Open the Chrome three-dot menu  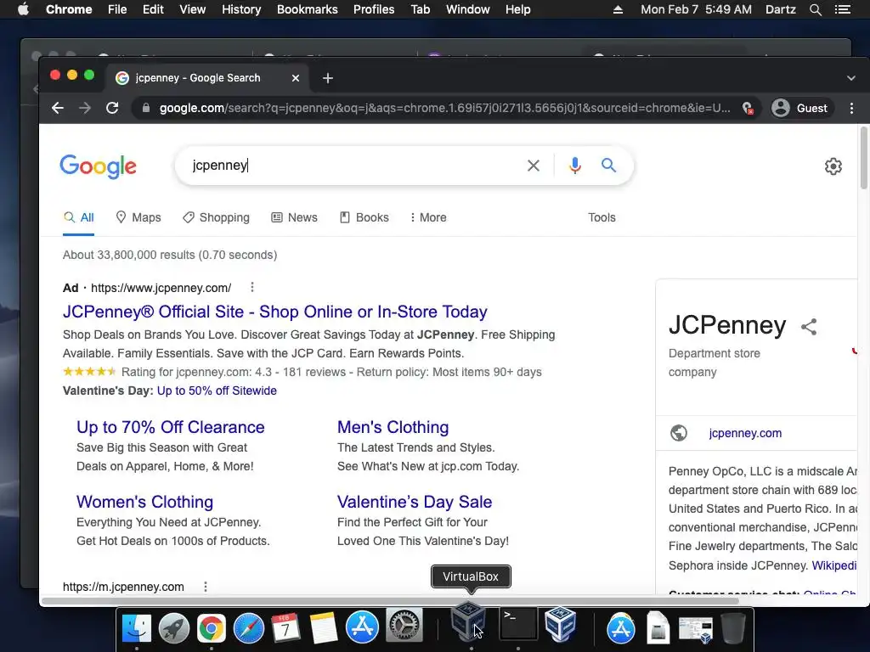(x=851, y=108)
